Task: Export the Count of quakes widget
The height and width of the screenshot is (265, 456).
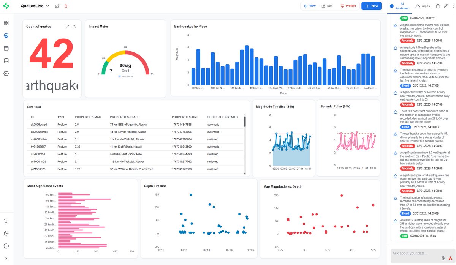Action: (x=74, y=27)
